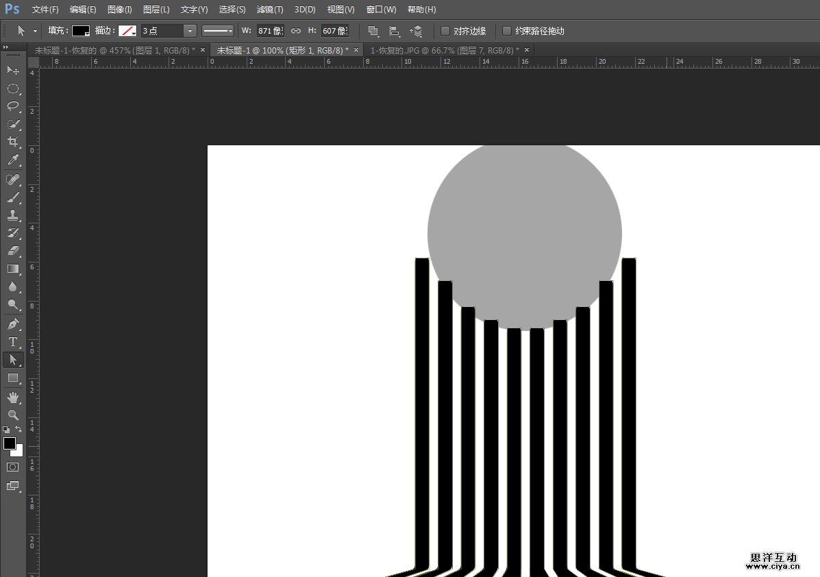Select the Clone Stamp tool
Viewport: 820px width, 577px height.
[x=13, y=214]
